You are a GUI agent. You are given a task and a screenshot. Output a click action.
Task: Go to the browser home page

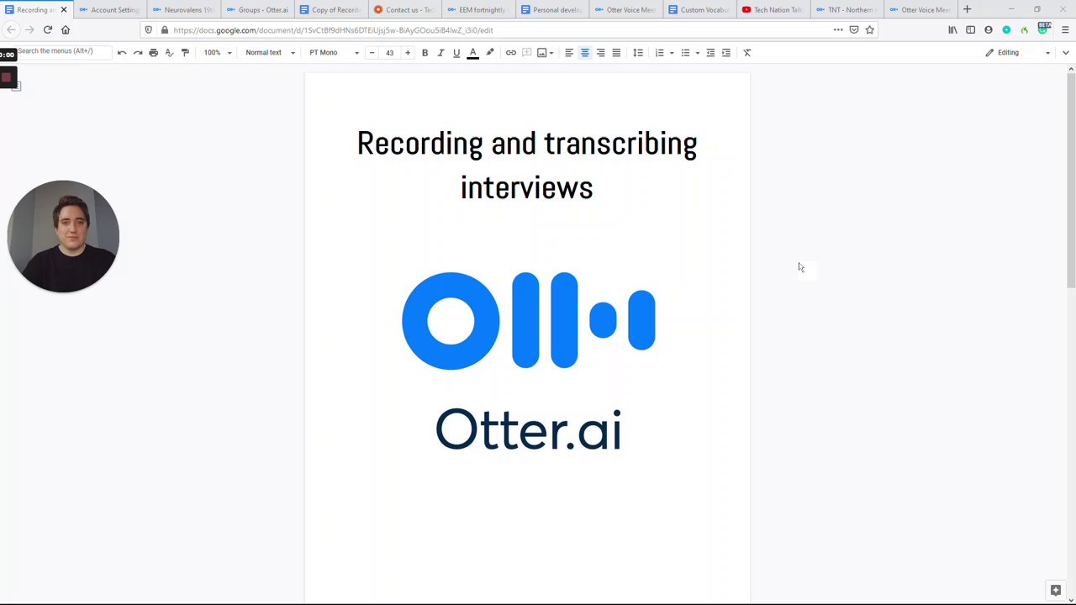(x=66, y=29)
